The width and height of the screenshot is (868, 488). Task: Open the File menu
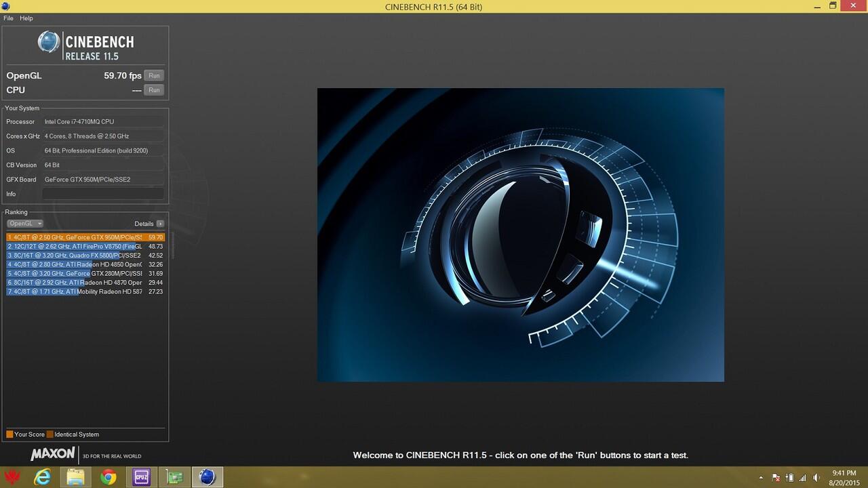(8, 18)
